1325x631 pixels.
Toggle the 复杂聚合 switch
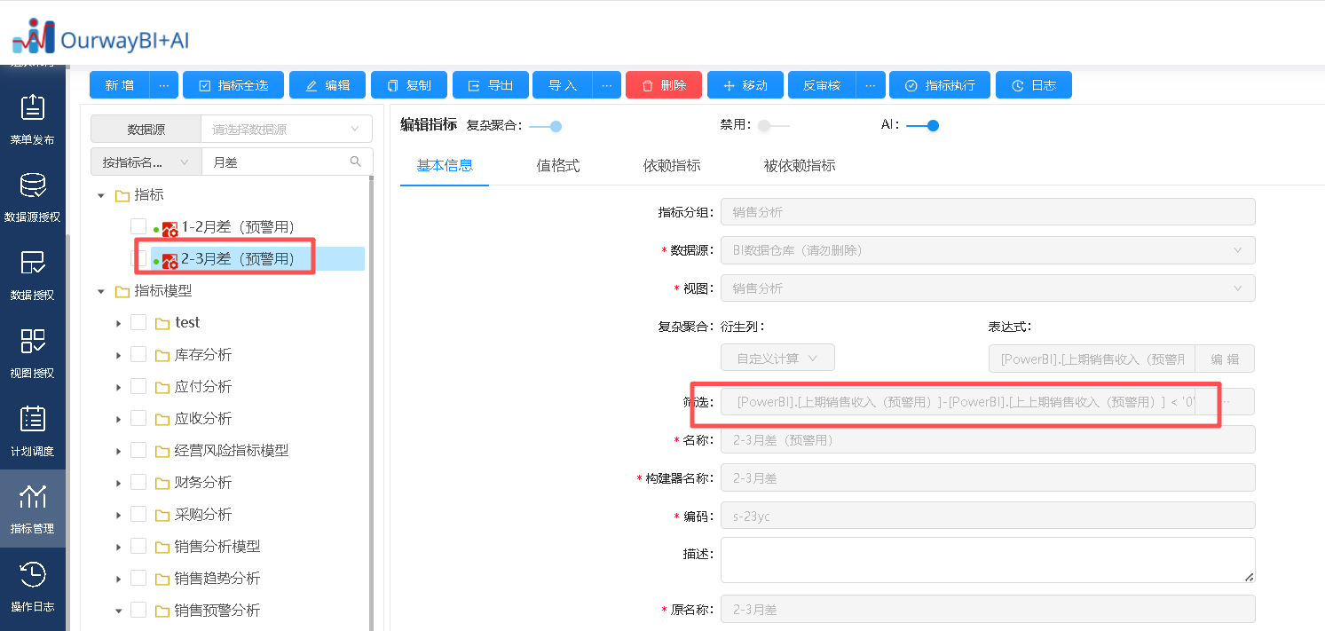[546, 126]
